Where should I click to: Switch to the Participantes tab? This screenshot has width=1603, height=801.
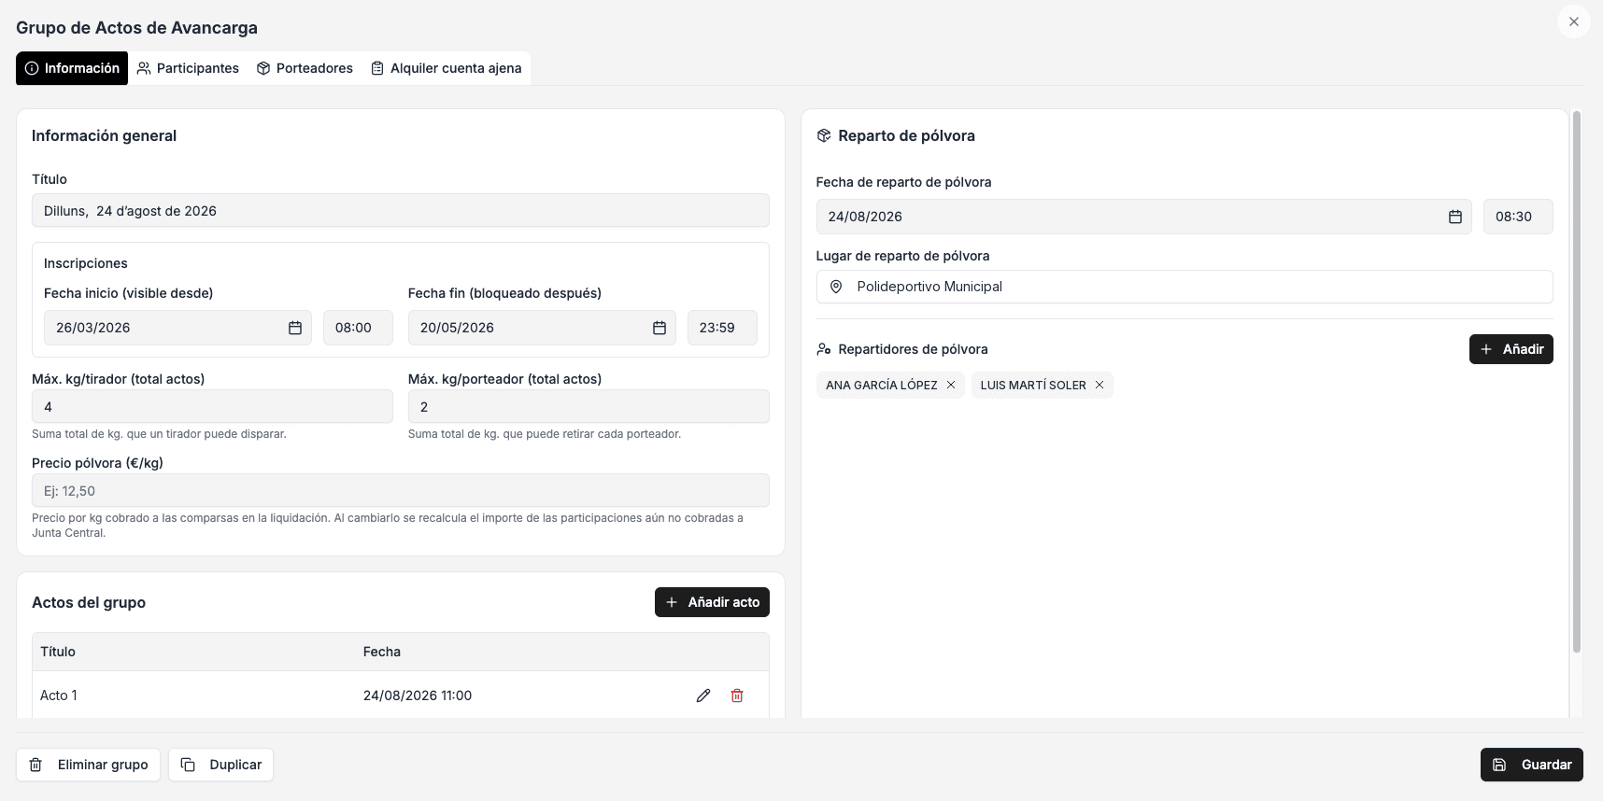pyautogui.click(x=188, y=68)
